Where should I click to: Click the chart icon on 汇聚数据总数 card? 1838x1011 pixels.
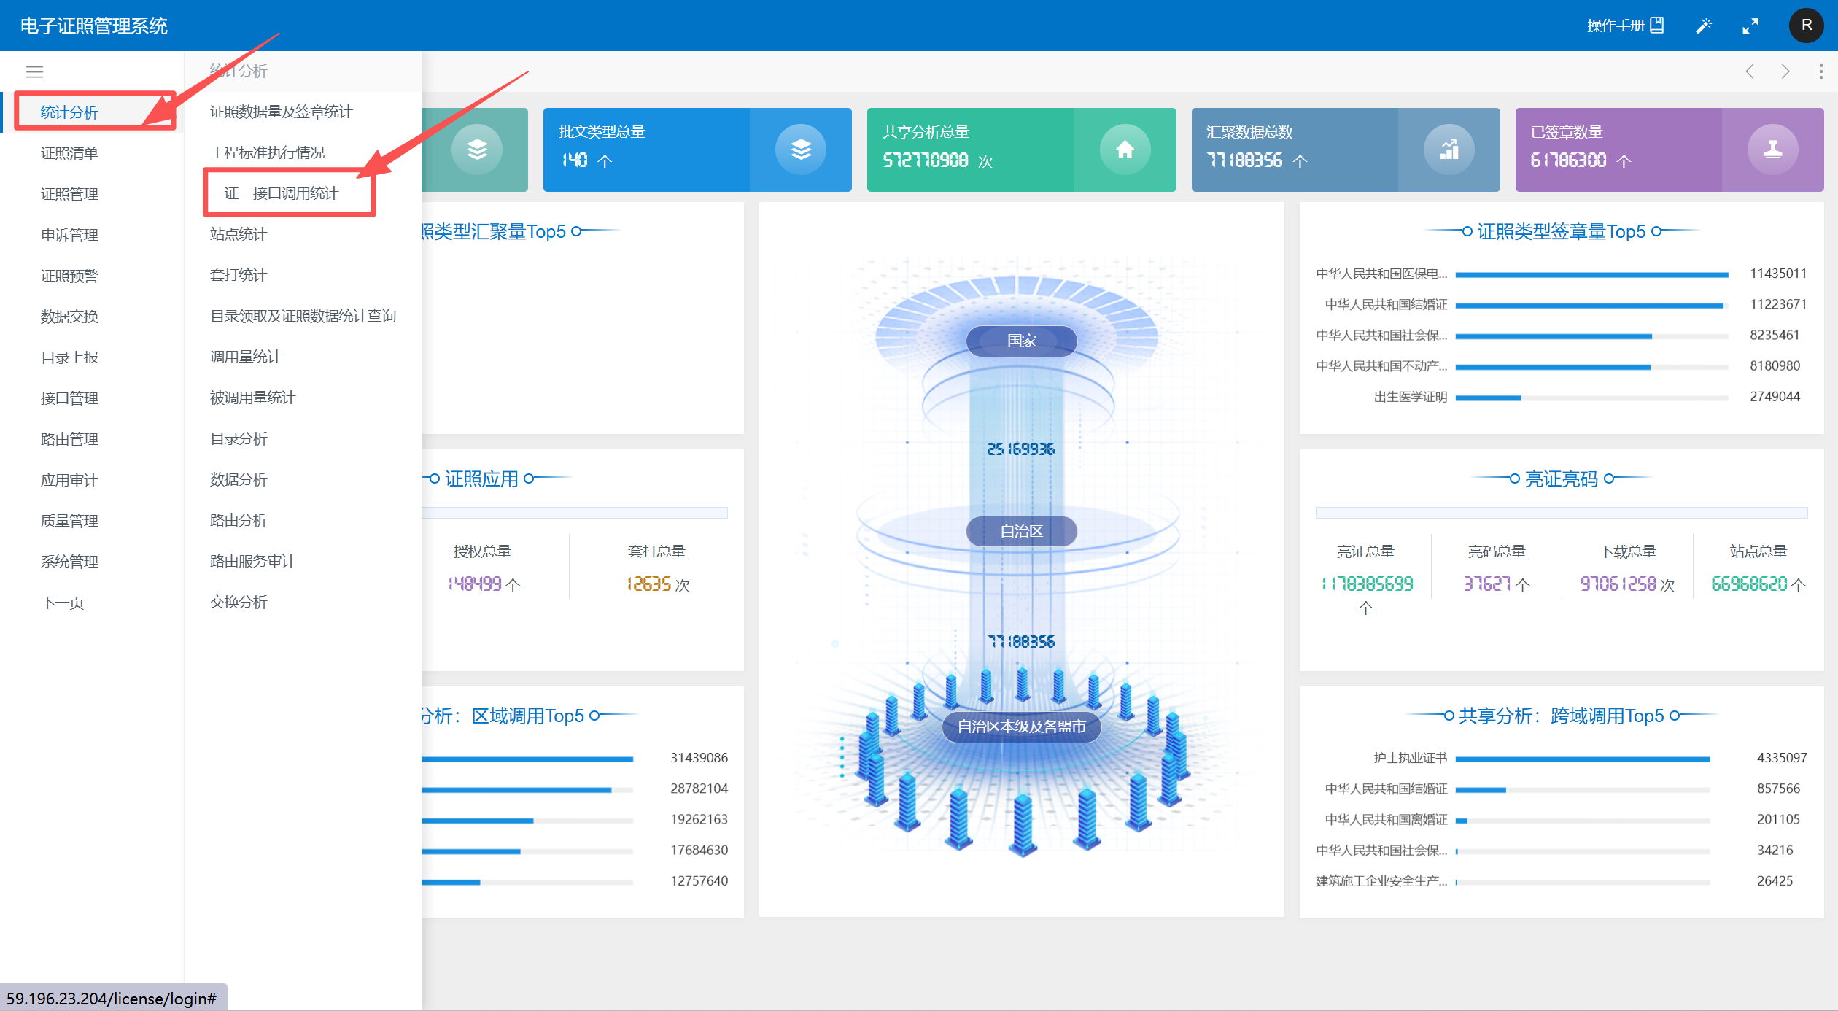pyautogui.click(x=1449, y=150)
